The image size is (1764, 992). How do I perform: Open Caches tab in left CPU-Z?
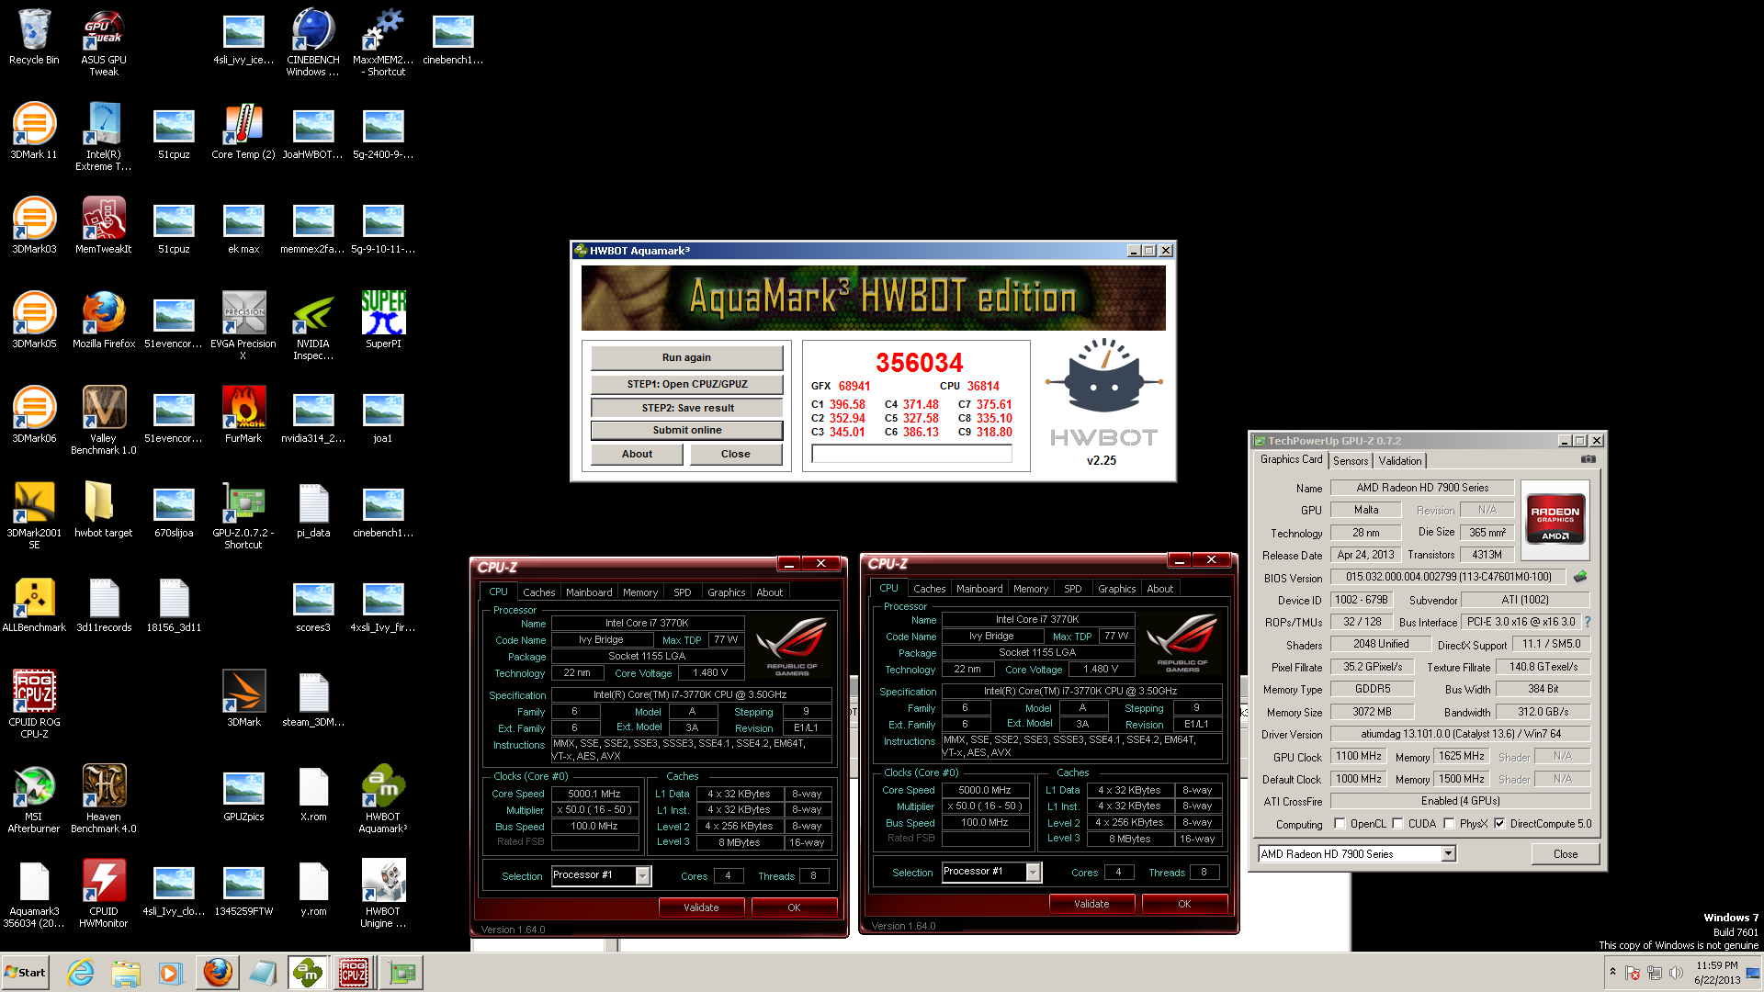pos(538,592)
